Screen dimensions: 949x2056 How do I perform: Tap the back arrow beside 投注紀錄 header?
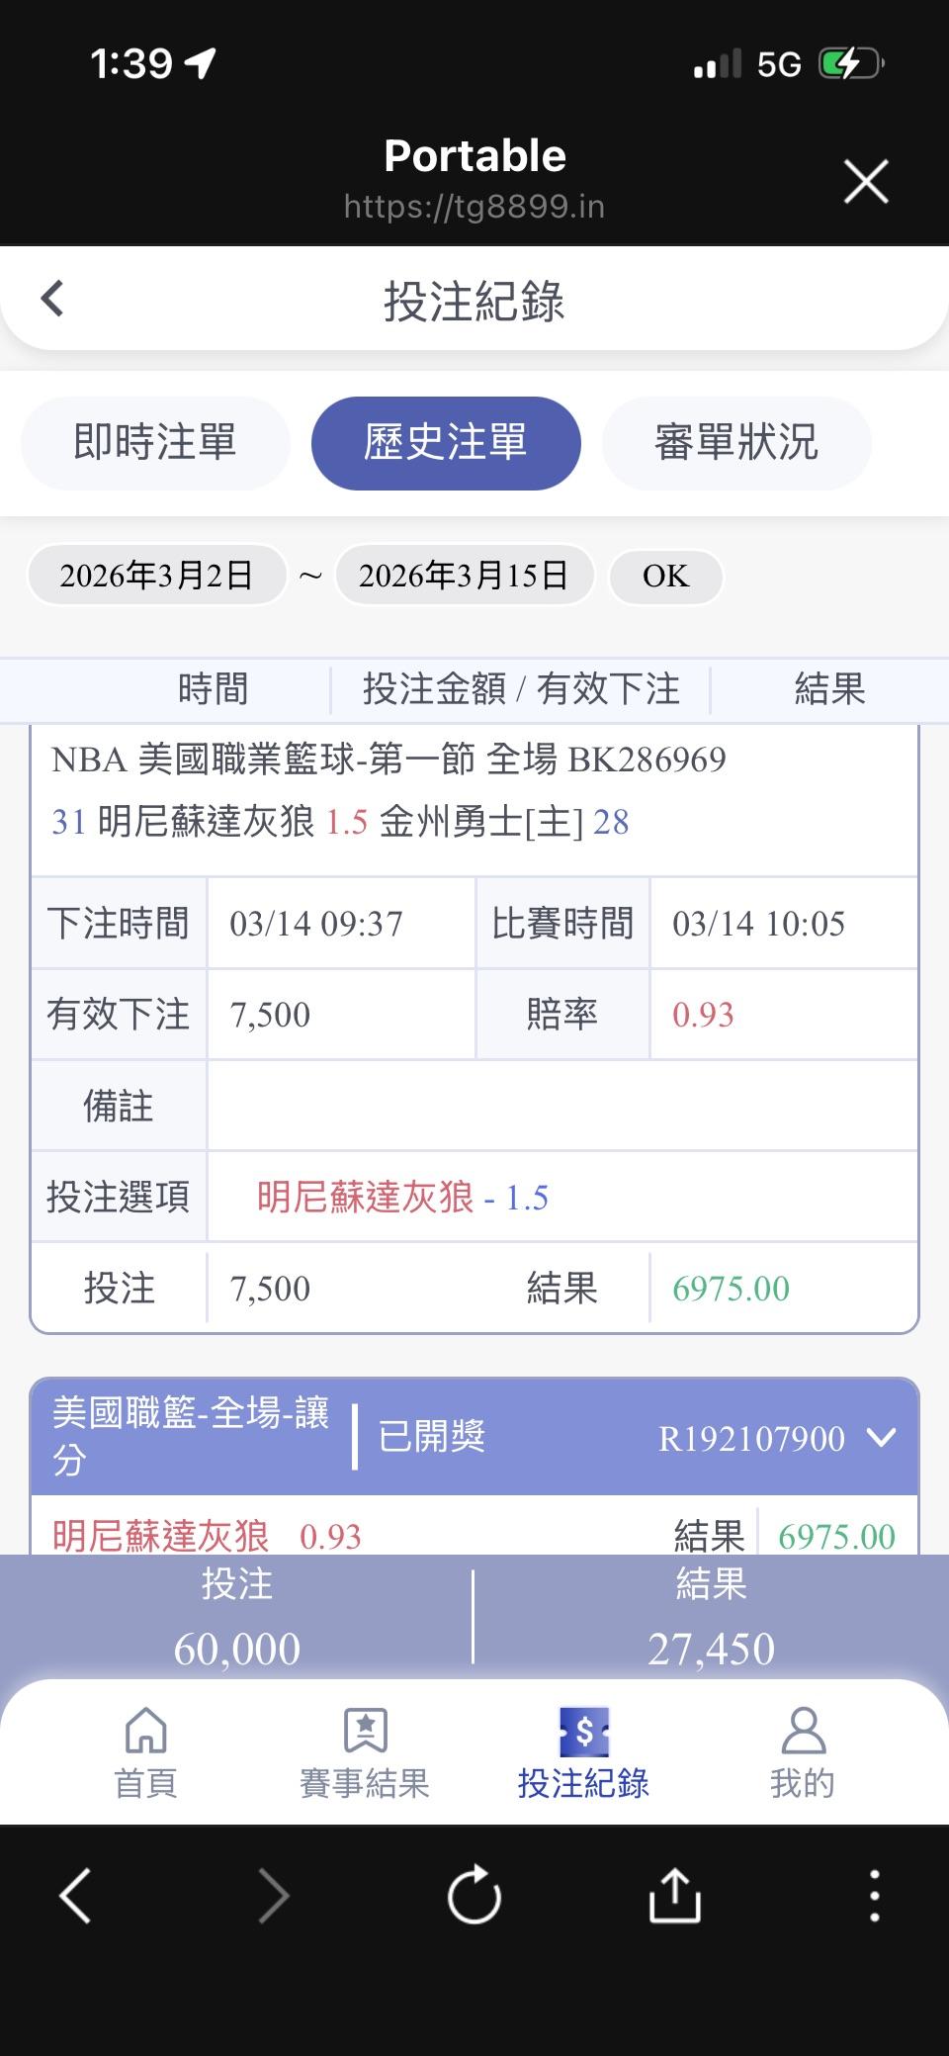tap(53, 299)
